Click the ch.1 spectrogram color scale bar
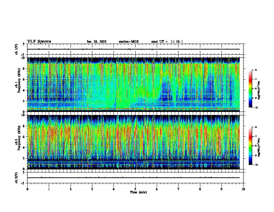The image size is (274, 212). (250, 89)
